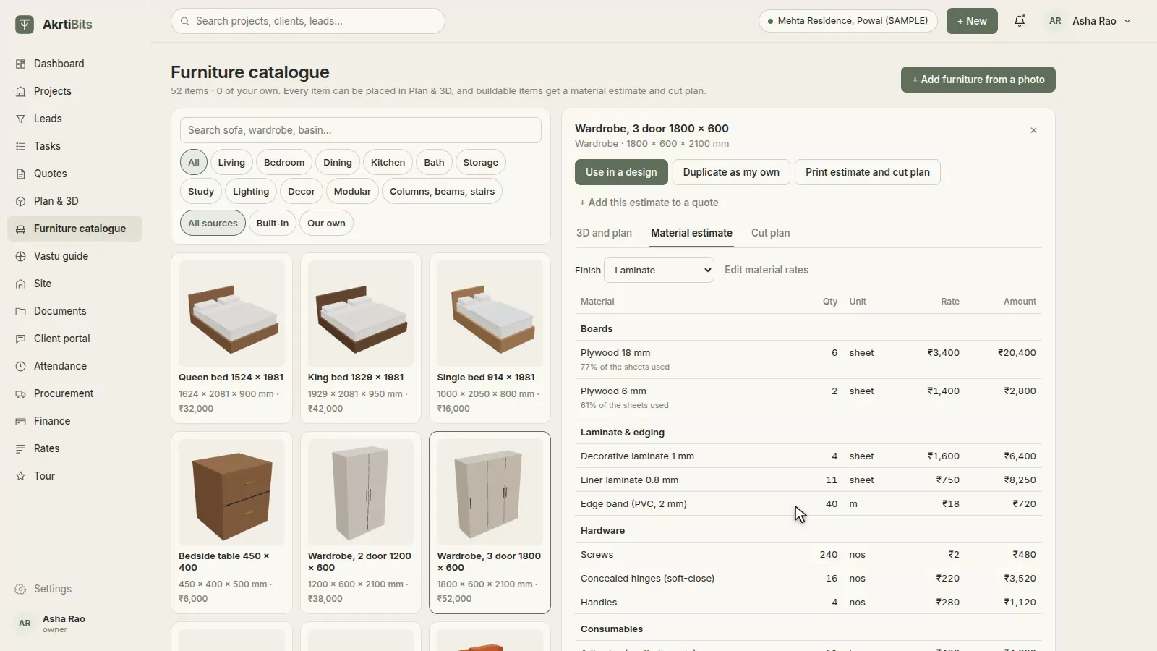Open the Procurement truck icon
This screenshot has height=651, width=1157.
20,393
